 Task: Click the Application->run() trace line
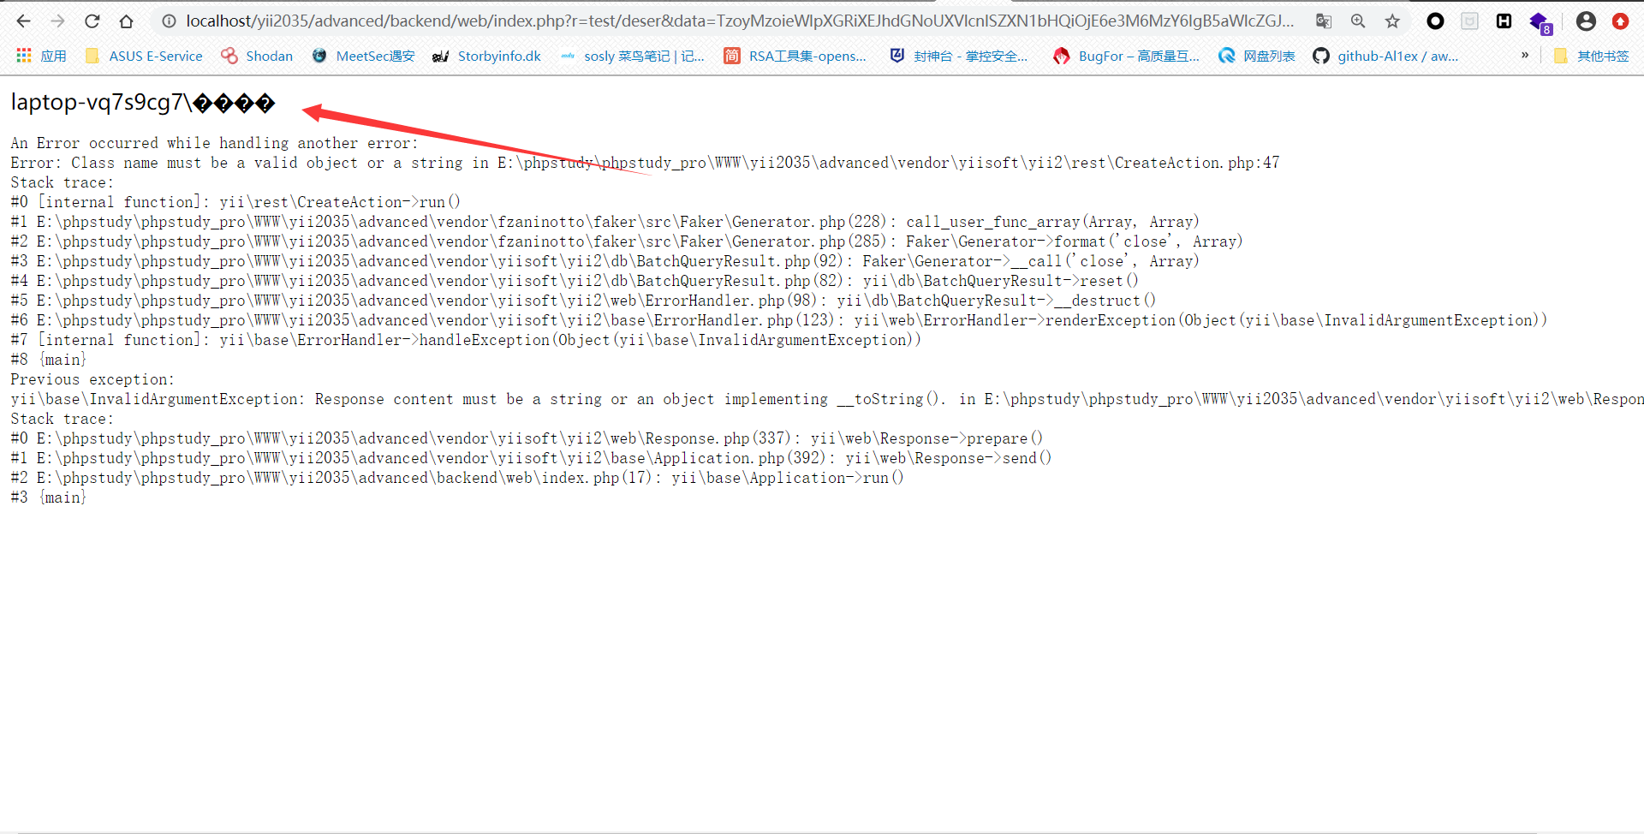click(457, 478)
